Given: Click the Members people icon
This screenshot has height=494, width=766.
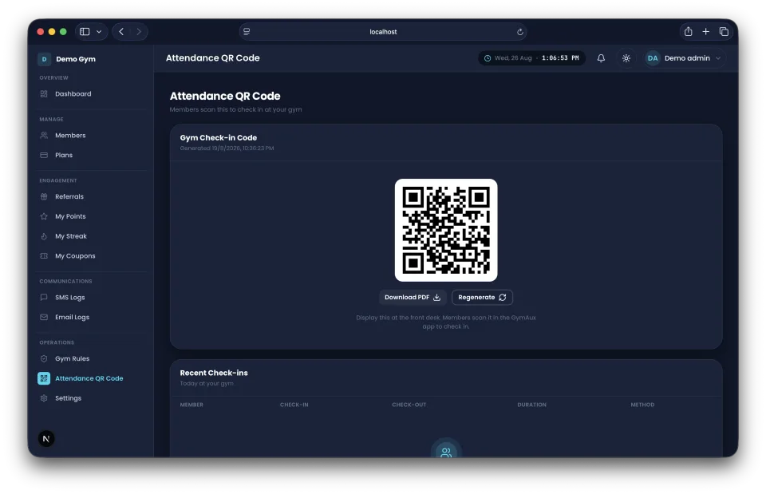Looking at the screenshot, I should coord(44,136).
